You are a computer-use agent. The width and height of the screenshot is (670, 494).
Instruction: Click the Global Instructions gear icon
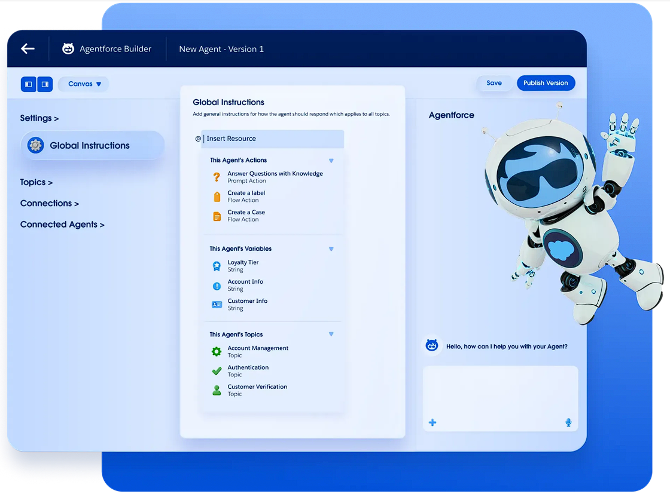click(35, 146)
